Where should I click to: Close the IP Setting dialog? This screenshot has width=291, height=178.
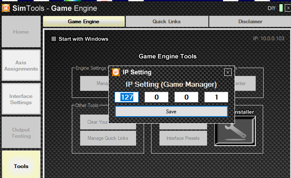coord(228,72)
